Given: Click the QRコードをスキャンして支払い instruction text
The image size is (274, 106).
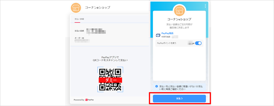Looking at the screenshot, I should pos(110,60).
